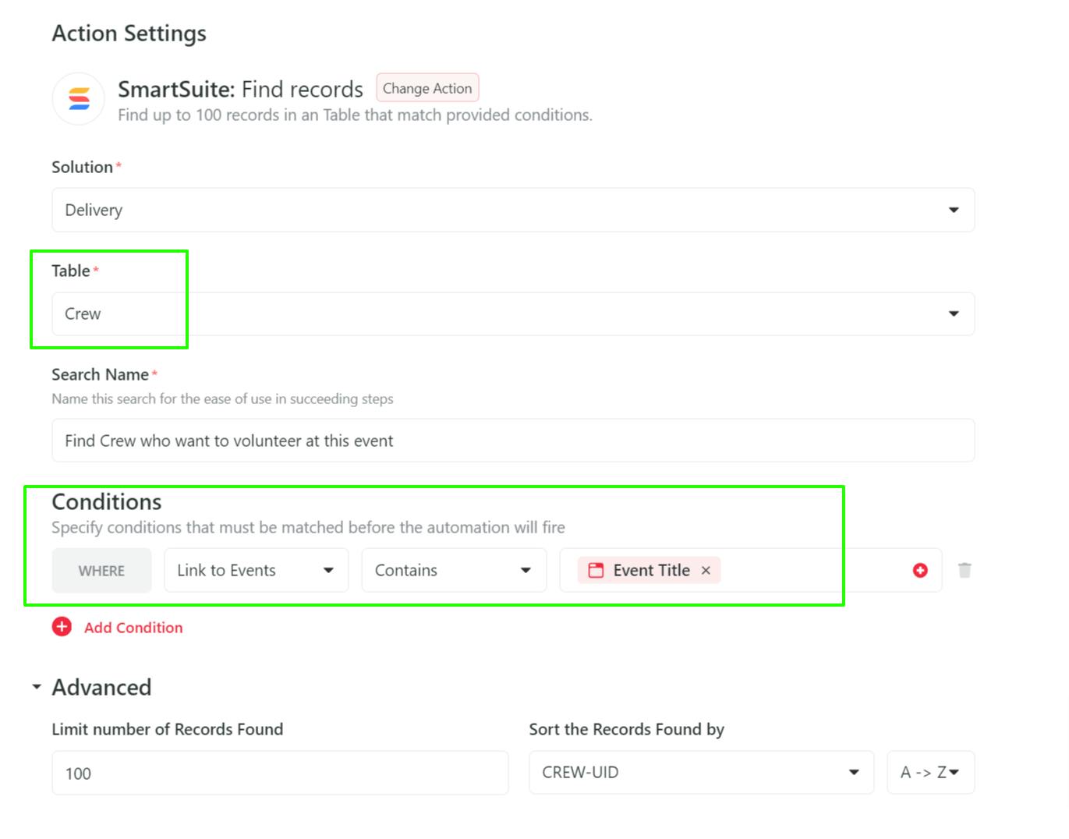The image size is (1069, 839).
Task: Open the Solution dropdown showing Delivery
Action: pos(512,210)
